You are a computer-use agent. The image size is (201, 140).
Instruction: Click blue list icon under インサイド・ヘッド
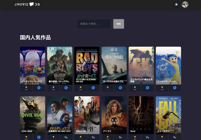[x=175, y=88]
